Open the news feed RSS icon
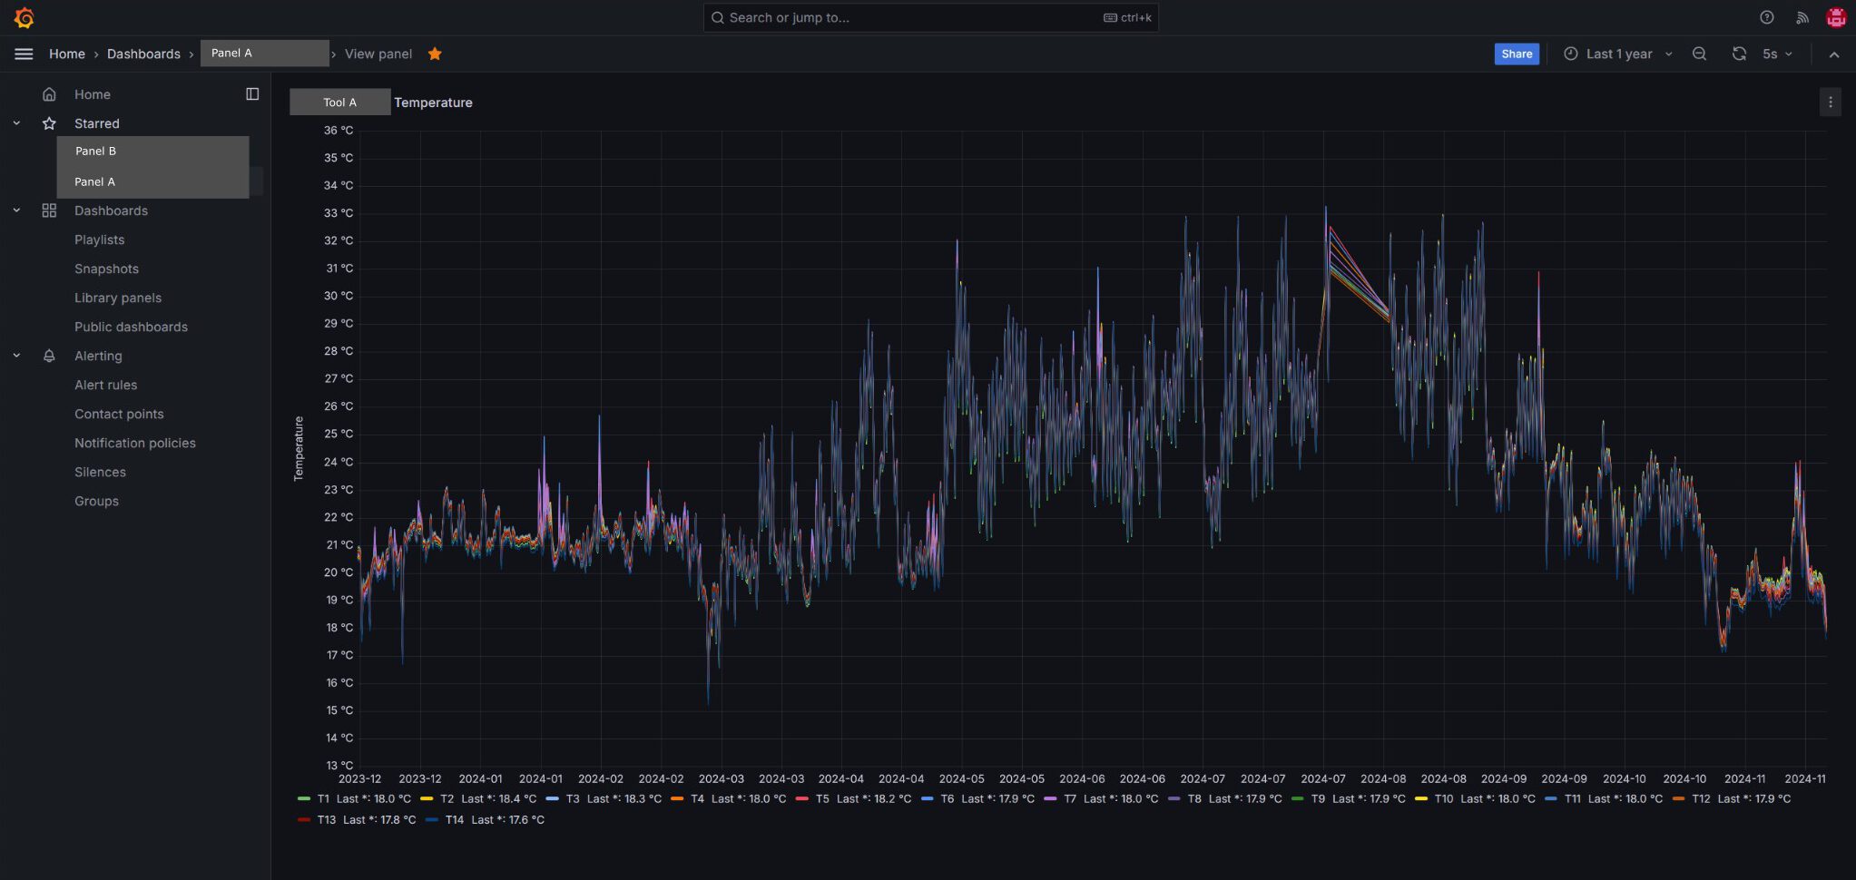This screenshot has height=880, width=1856. (x=1802, y=17)
